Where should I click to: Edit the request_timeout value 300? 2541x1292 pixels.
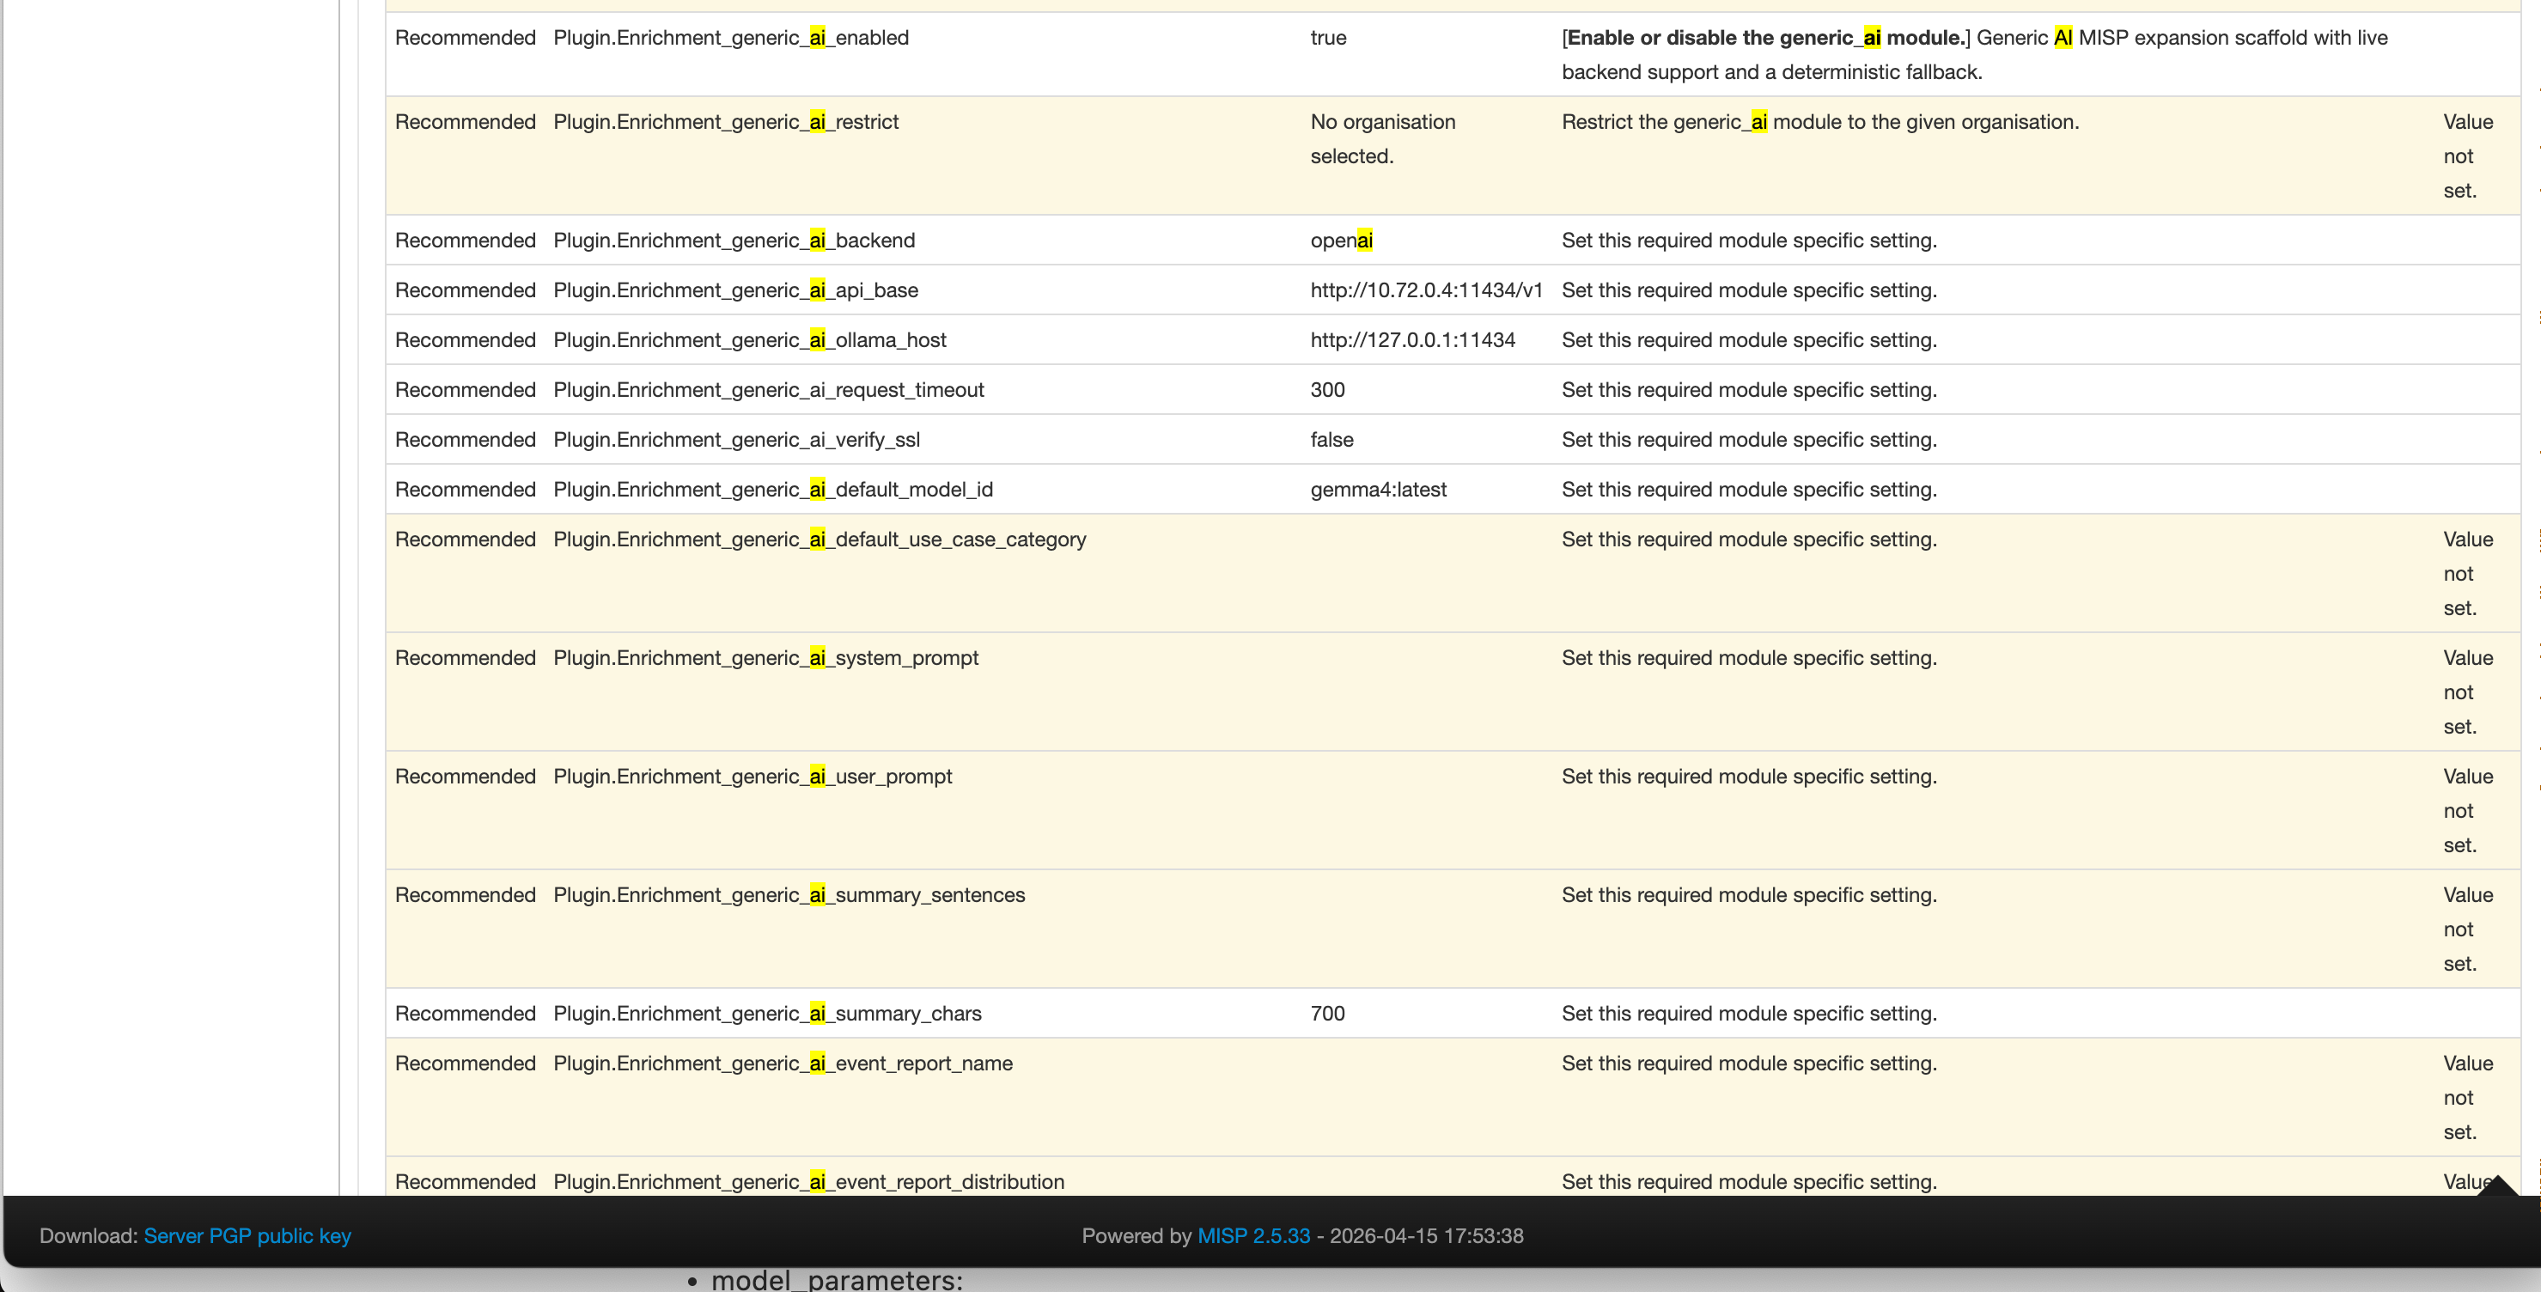click(x=1326, y=389)
